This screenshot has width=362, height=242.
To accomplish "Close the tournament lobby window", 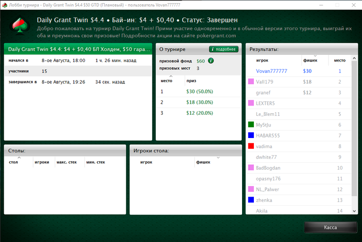I will coord(353,5).
